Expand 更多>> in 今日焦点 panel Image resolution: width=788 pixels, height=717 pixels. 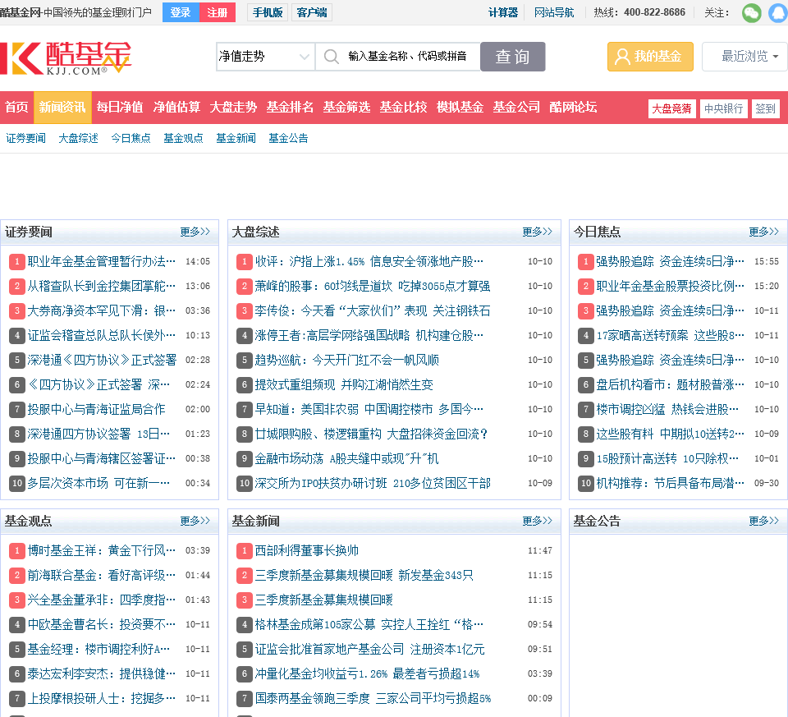tap(764, 232)
